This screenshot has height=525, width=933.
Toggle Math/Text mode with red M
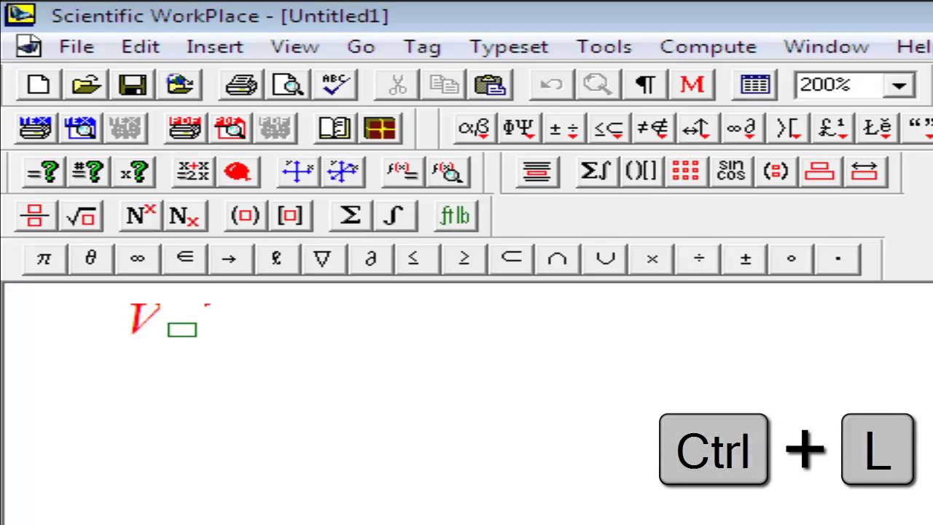[691, 85]
